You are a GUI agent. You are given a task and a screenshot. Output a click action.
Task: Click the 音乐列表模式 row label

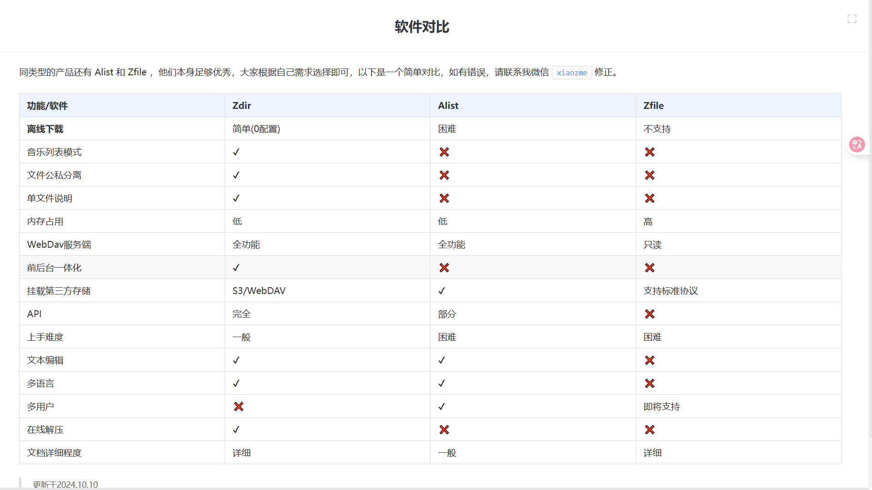coord(54,152)
